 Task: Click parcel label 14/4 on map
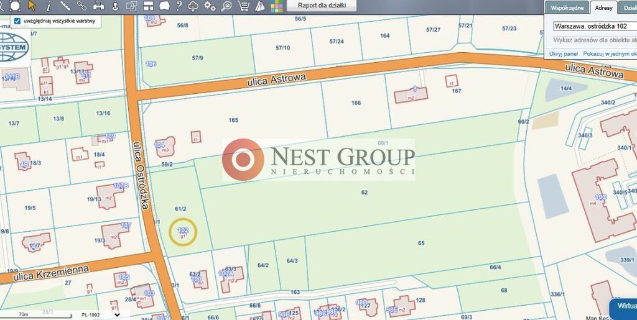pos(566,88)
